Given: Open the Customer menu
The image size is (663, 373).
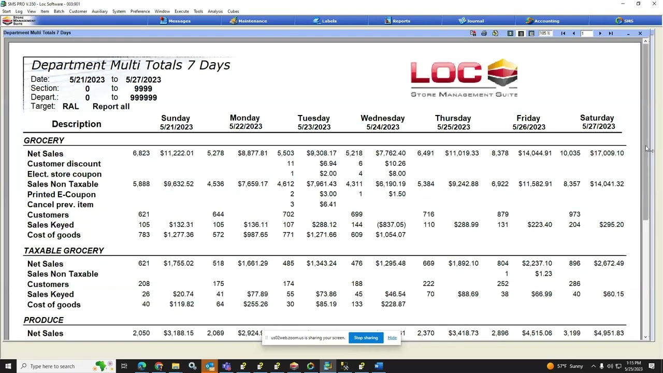Looking at the screenshot, I should click(78, 11).
